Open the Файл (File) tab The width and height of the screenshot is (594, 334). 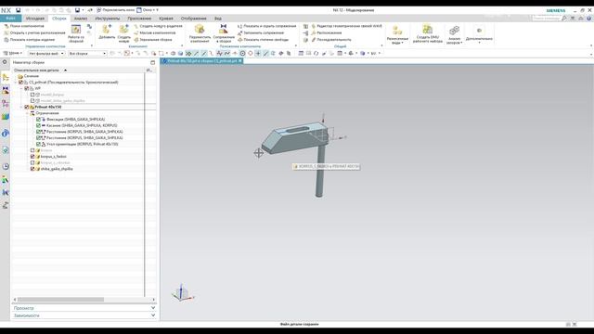[10, 19]
